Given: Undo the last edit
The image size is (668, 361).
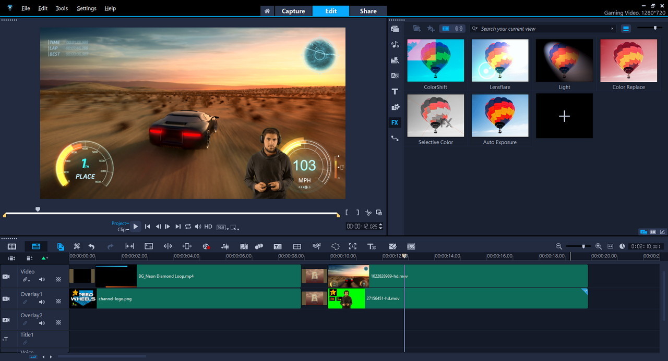Looking at the screenshot, I should click(91, 246).
